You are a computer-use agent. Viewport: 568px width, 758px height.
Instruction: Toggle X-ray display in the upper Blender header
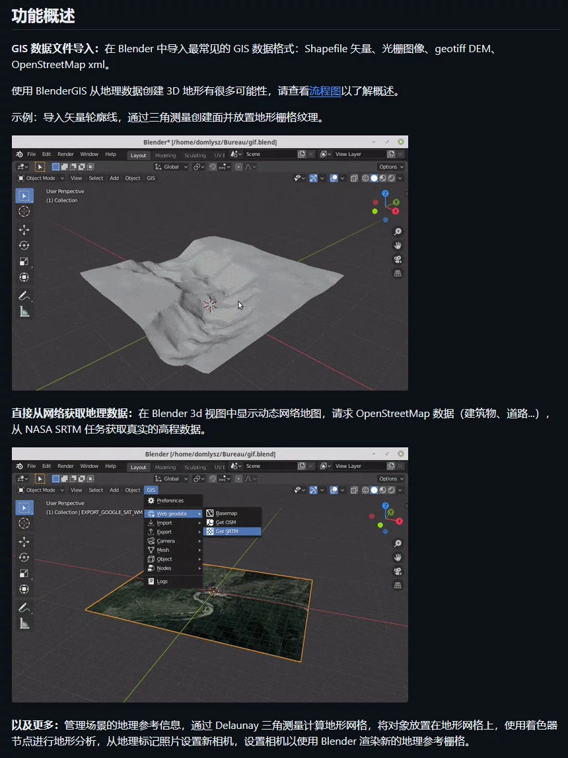355,178
